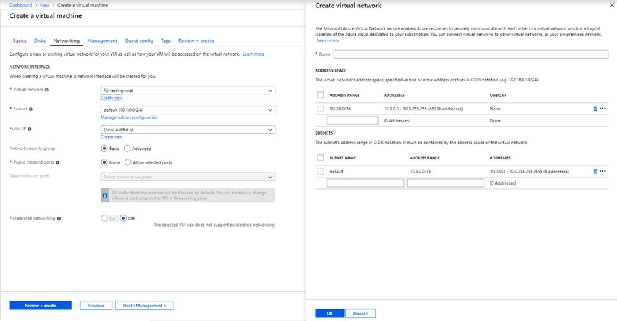Open more options for default subnet
Image resolution: width=617 pixels, height=321 pixels.
click(x=603, y=171)
